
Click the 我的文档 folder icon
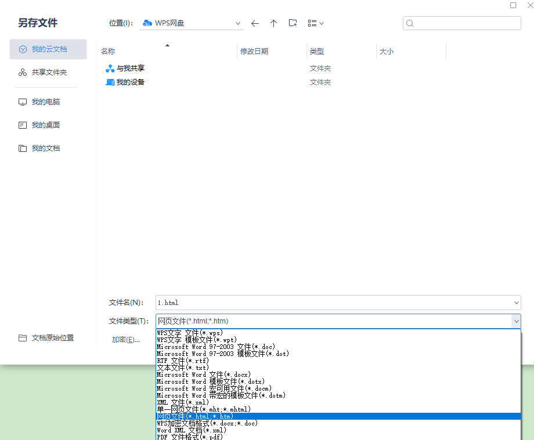tap(23, 148)
